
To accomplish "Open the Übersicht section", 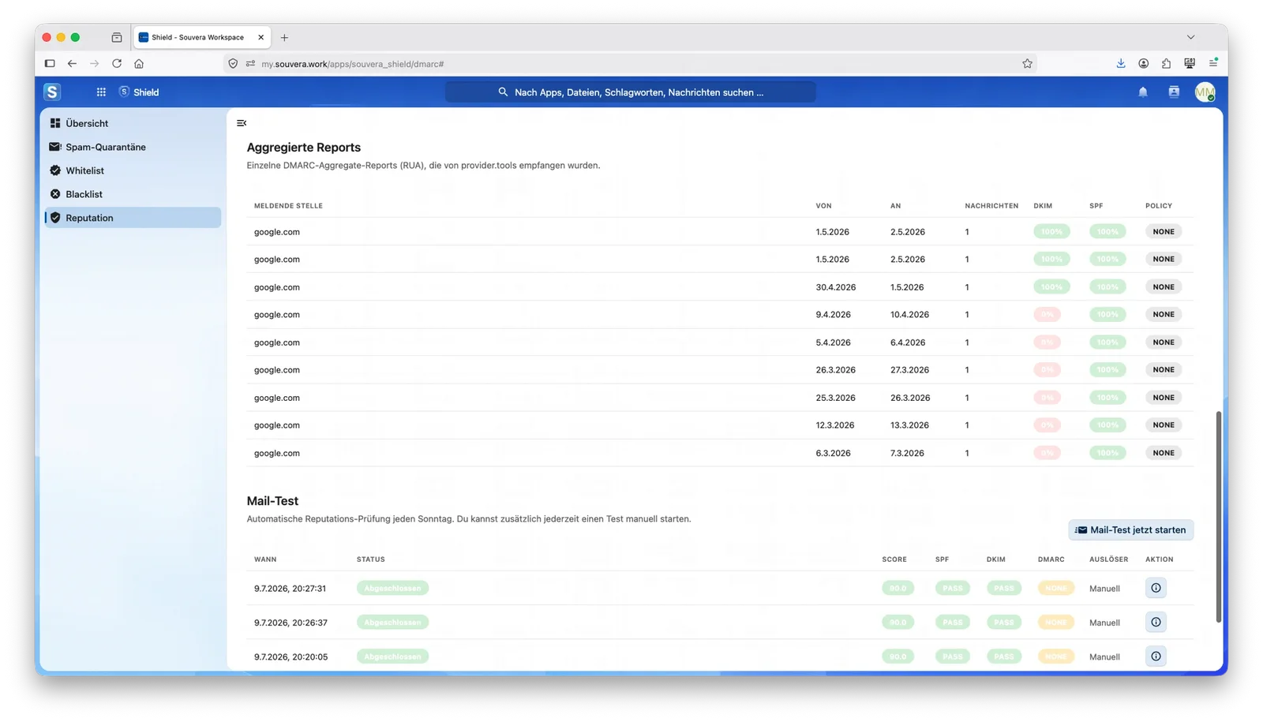I will click(133, 123).
